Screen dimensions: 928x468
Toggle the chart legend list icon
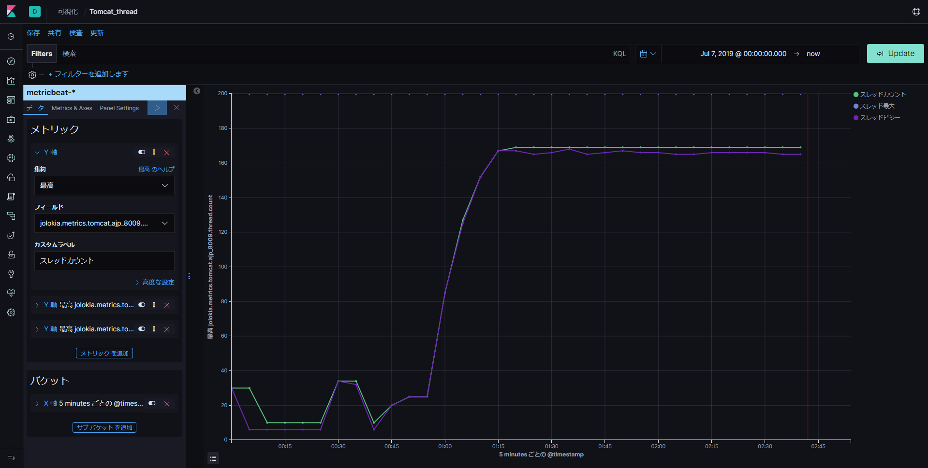(213, 458)
